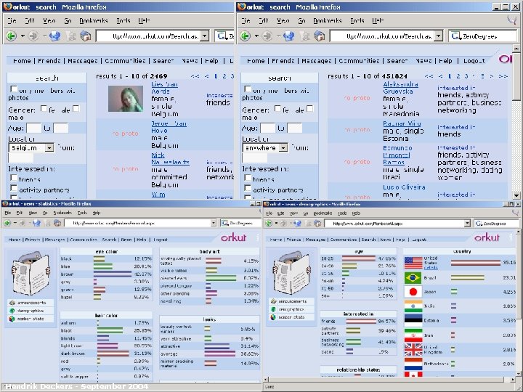Open Communities link in top-left window navigation
523x392 pixels.
[125, 61]
